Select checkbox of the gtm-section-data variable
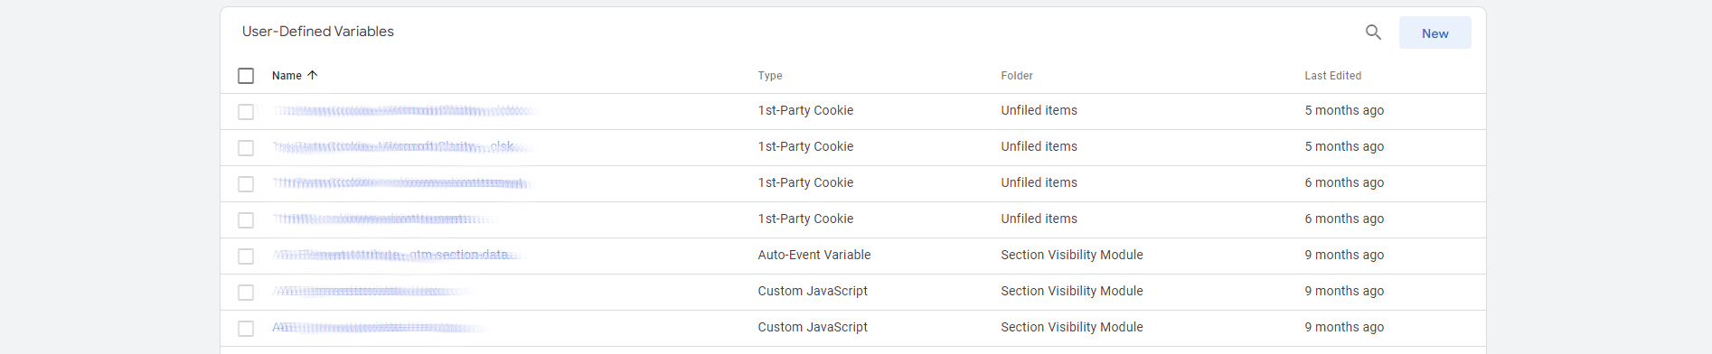Image resolution: width=1712 pixels, height=354 pixels. (246, 256)
